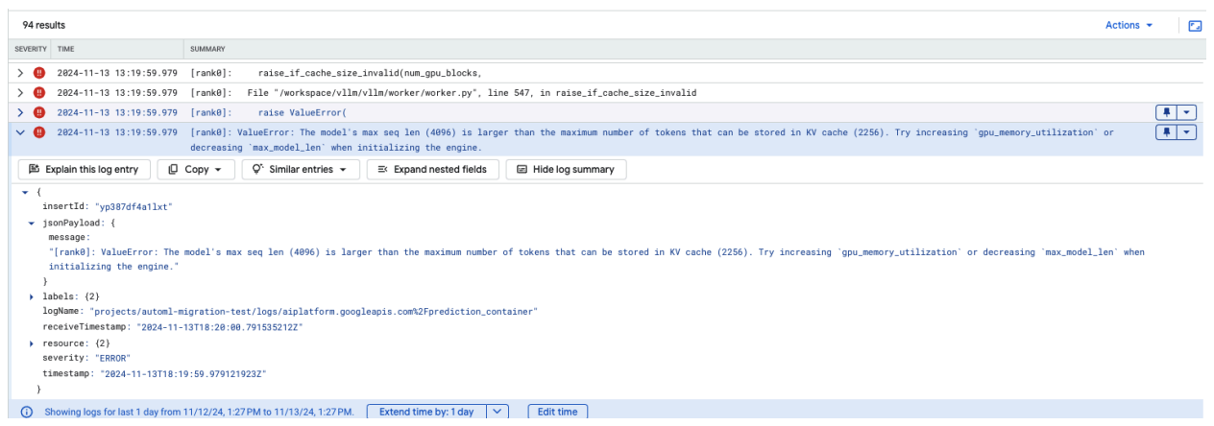Click the error icon on raise_if_cache_size_invalid(num_gpu_blocks row
The width and height of the screenshot is (1214, 426).
tap(39, 73)
